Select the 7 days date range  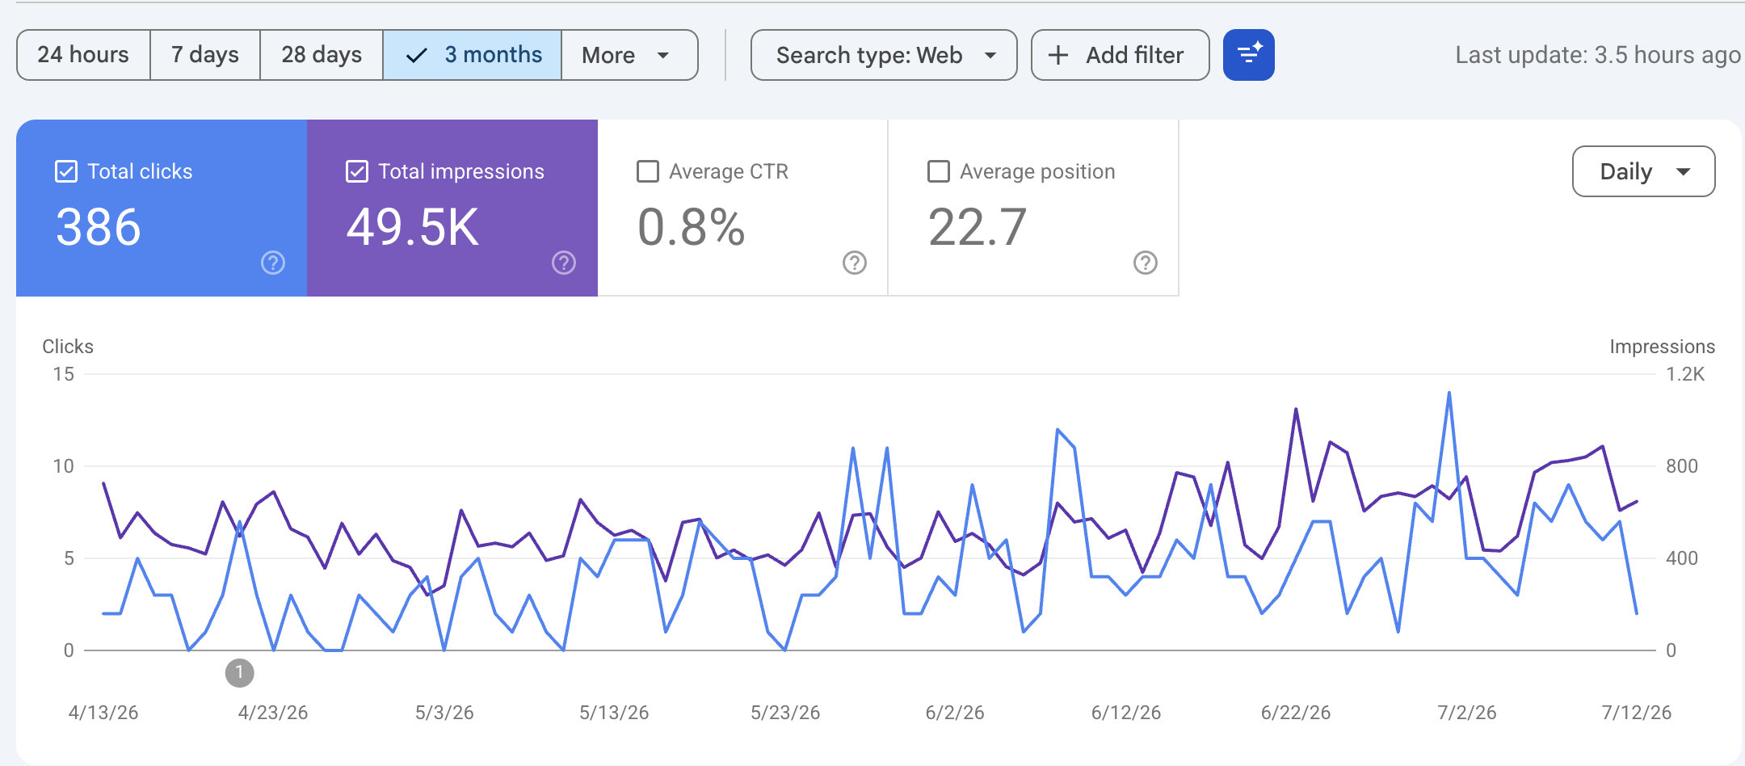(205, 55)
